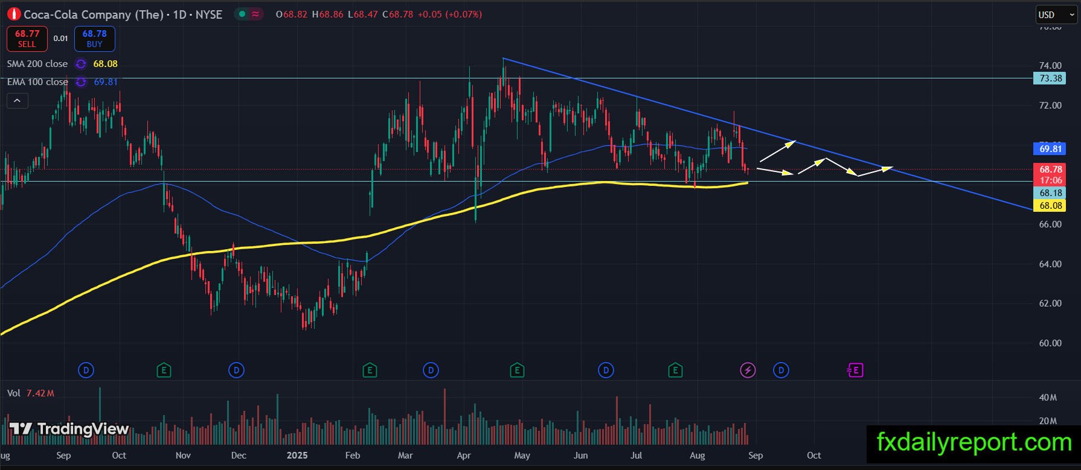Click the 0.01 spread value

click(x=61, y=39)
